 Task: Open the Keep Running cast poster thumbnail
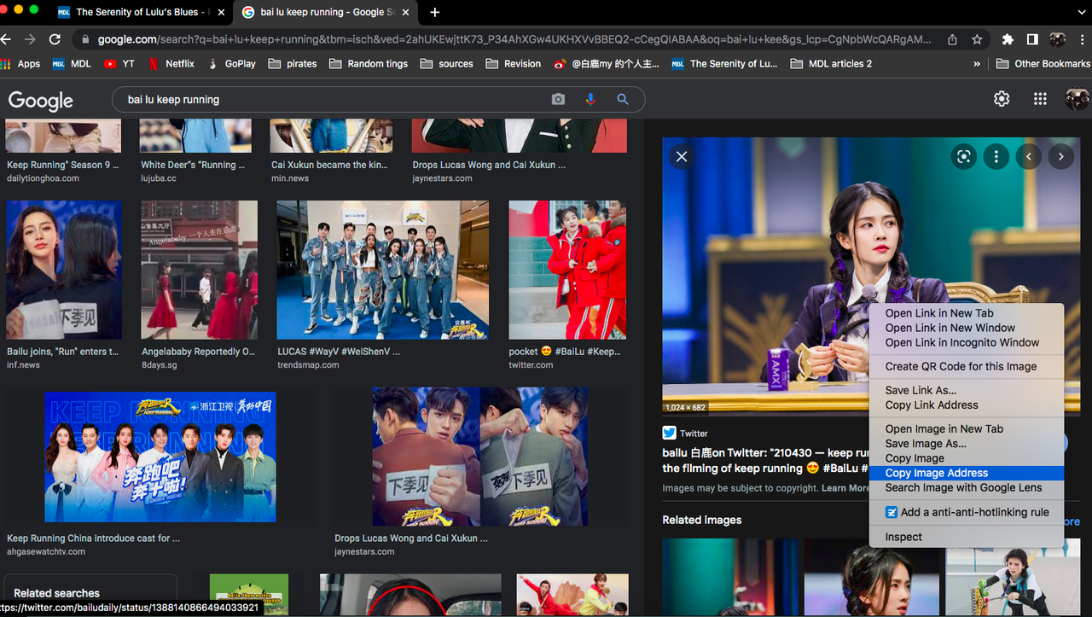(x=160, y=457)
